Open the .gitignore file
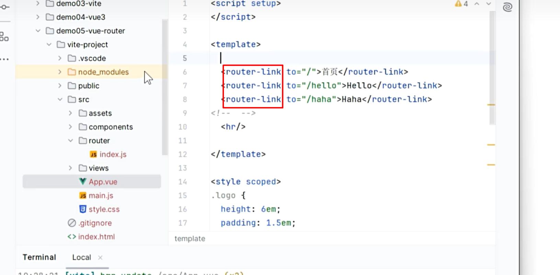Image resolution: width=560 pixels, height=275 pixels. (x=95, y=223)
